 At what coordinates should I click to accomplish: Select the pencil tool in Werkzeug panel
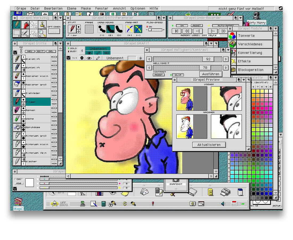[17, 25]
